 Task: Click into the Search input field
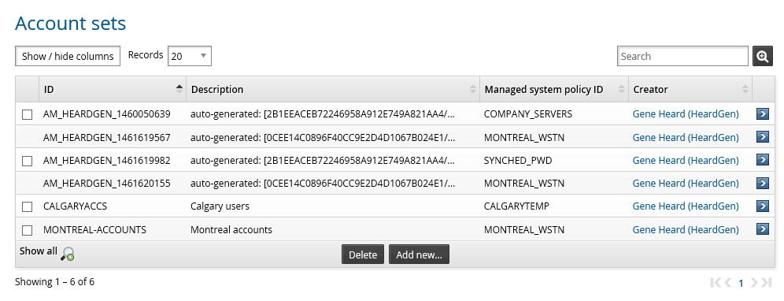pyautogui.click(x=682, y=56)
